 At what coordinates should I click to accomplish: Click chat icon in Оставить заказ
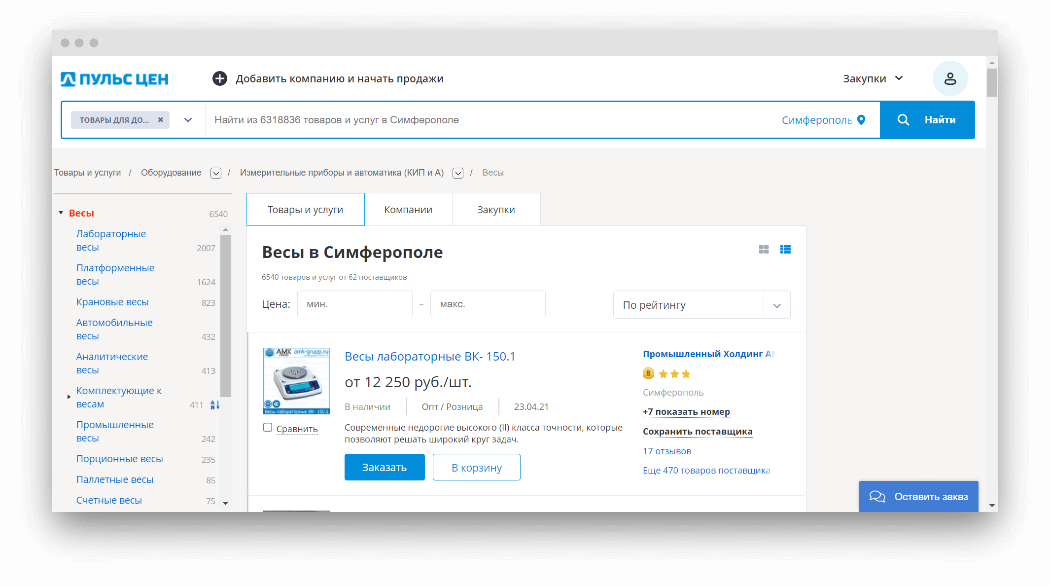tap(877, 496)
